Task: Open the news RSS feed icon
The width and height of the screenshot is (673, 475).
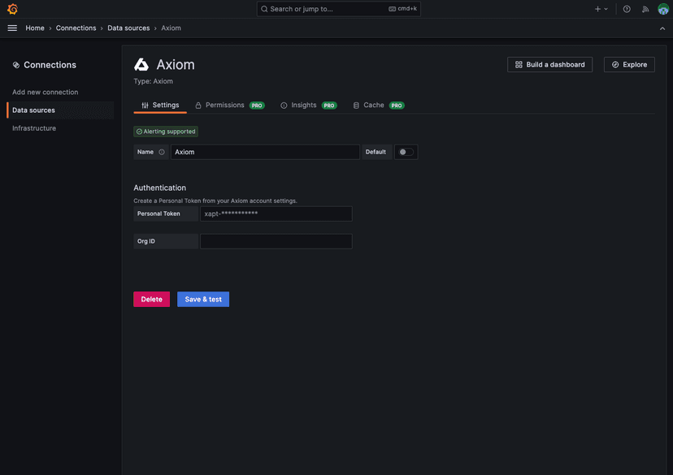Action: tap(644, 8)
